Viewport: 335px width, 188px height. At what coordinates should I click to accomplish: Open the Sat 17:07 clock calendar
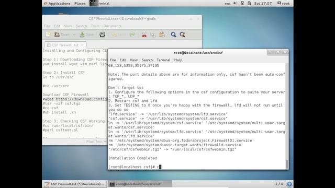click(x=263, y=4)
